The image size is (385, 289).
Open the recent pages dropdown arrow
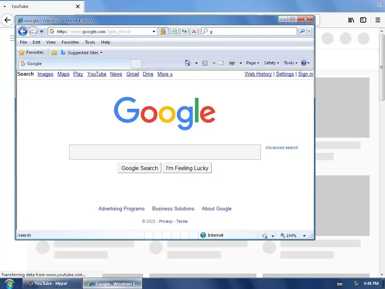[x=41, y=32]
